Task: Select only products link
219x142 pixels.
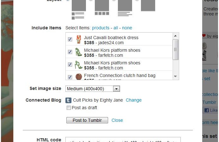Action: tap(100, 28)
